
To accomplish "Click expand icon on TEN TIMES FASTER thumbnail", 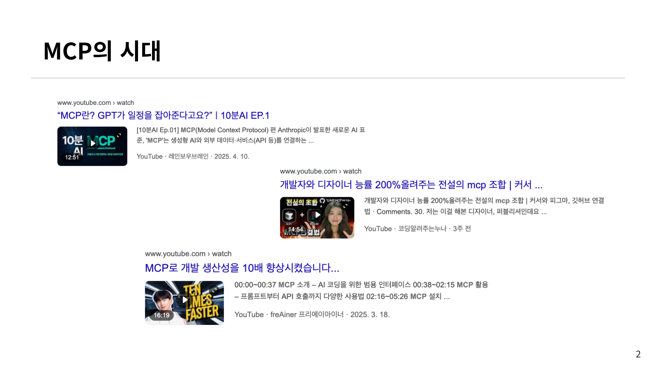I will 215,290.
